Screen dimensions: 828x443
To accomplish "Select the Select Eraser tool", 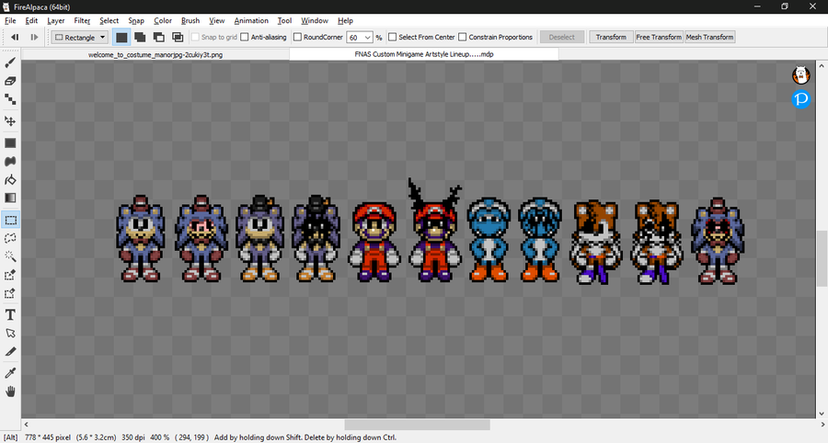I will (10, 293).
